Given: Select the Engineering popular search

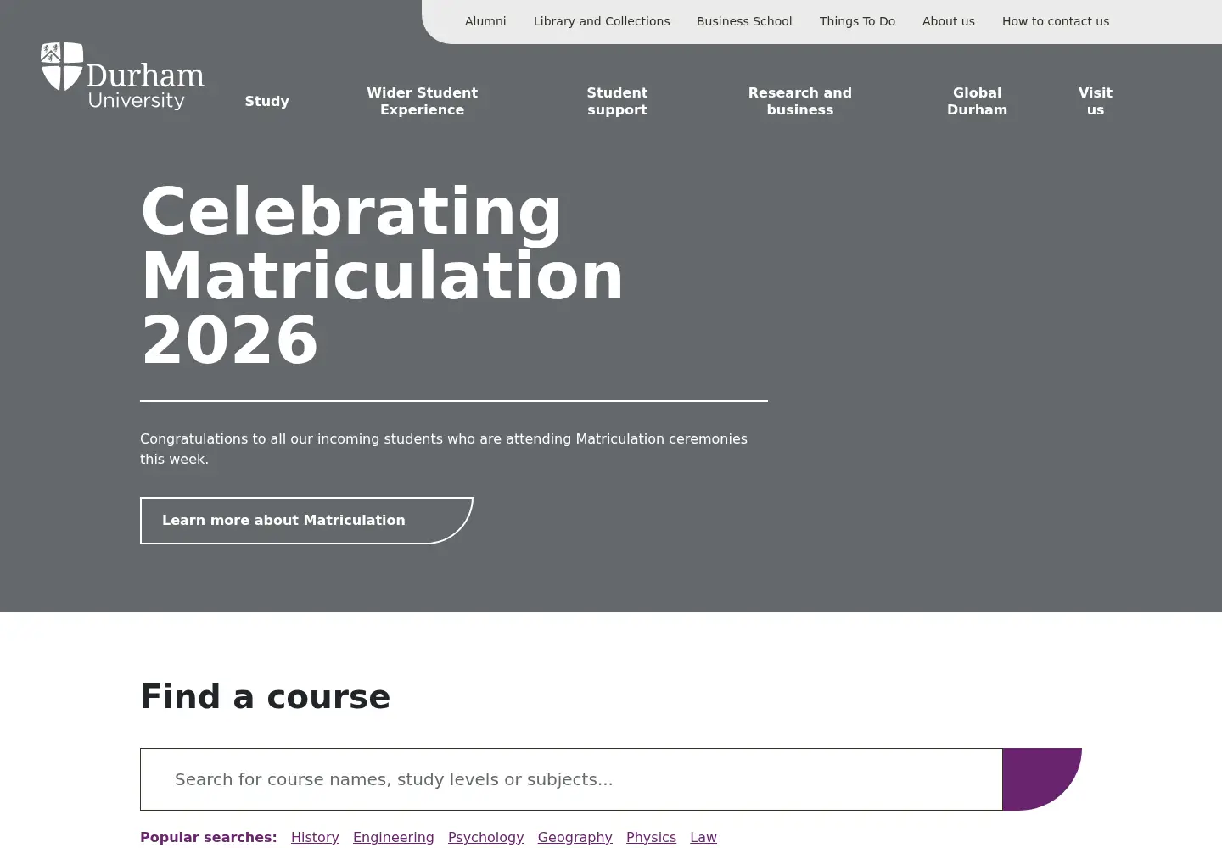Looking at the screenshot, I should coord(394,837).
